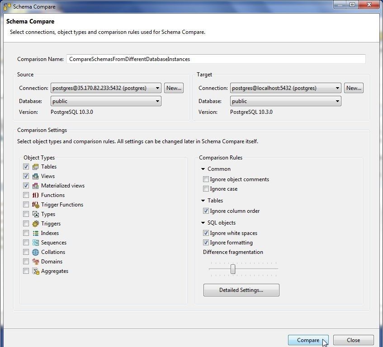Open the Source Connection dropdown
The width and height of the screenshot is (383, 347).
pos(106,88)
